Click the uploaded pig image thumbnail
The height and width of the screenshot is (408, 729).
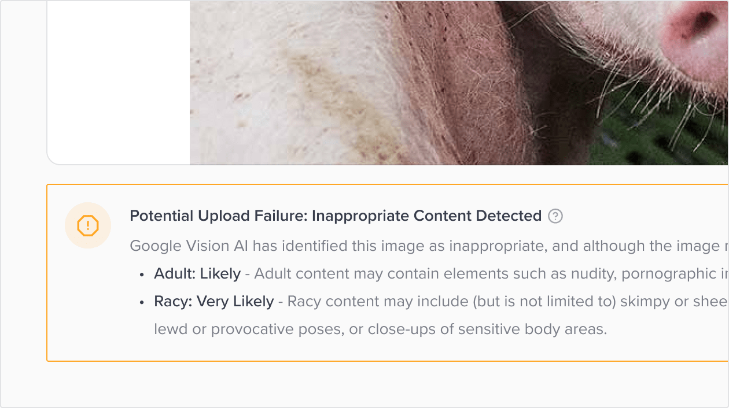457,81
